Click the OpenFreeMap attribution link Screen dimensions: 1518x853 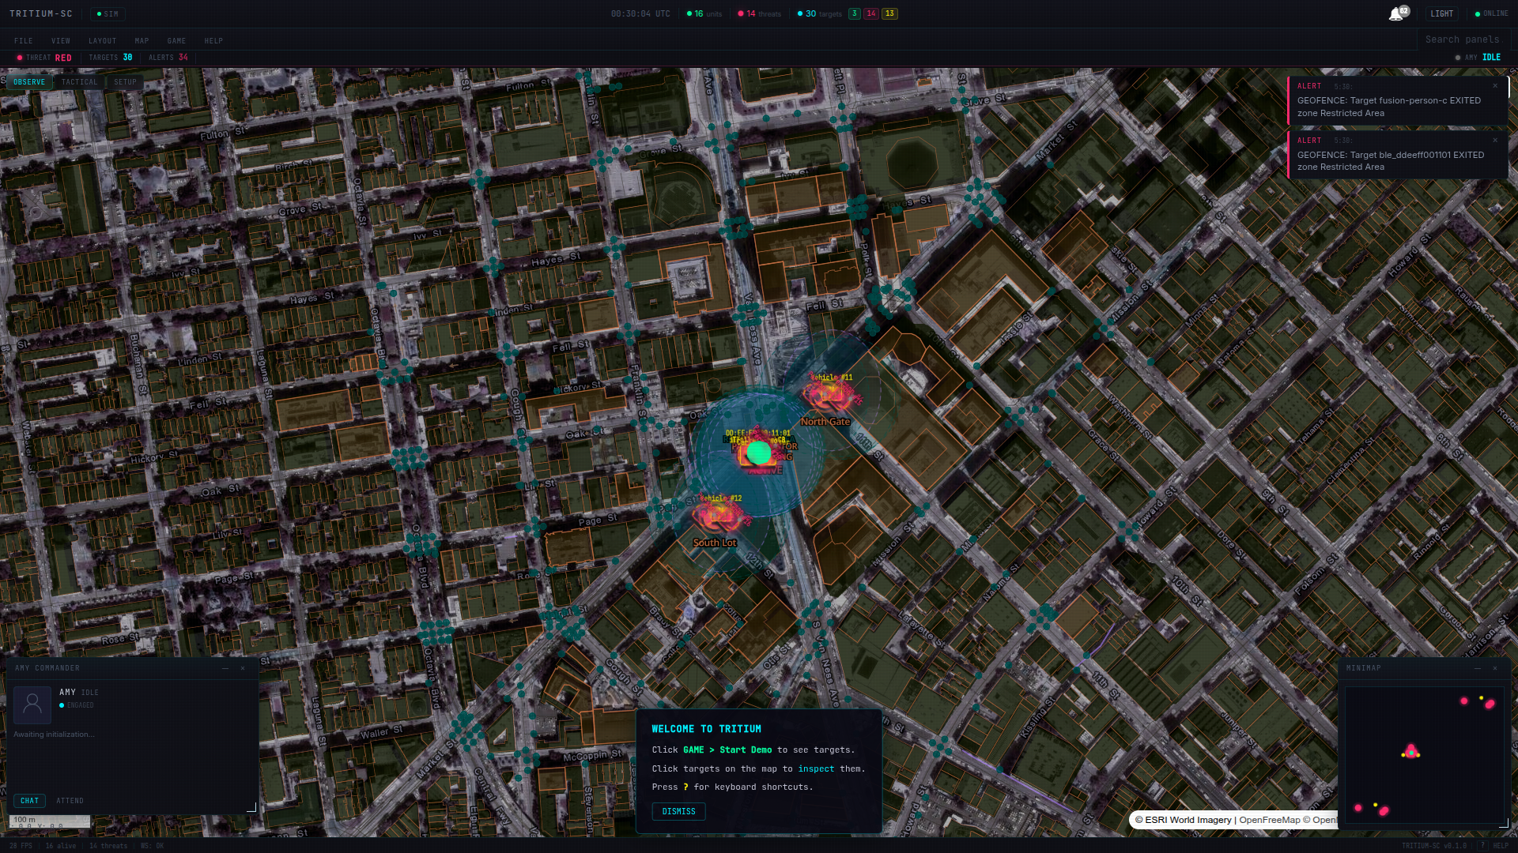coord(1269,820)
